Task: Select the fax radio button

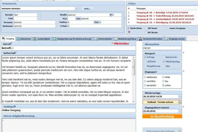Action: pyautogui.click(x=163, y=81)
